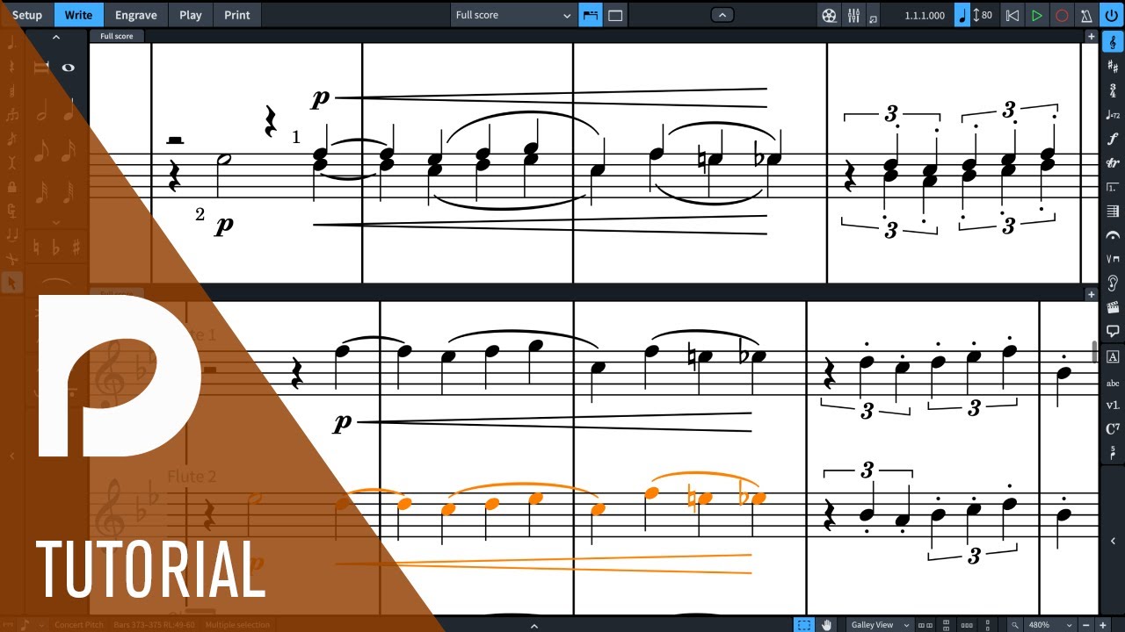
Task: Click the red Record button
Action: [x=1062, y=15]
